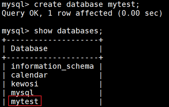
Task: Click the right pipe border of the information_schema row
Action: click(x=100, y=66)
